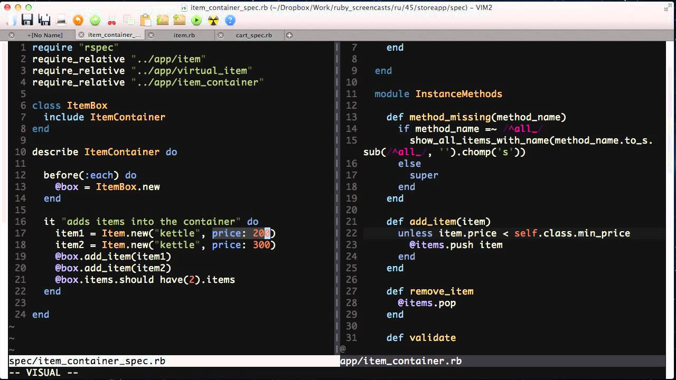Click 'class ItemBox' on line 6
The width and height of the screenshot is (676, 380).
(x=70, y=106)
